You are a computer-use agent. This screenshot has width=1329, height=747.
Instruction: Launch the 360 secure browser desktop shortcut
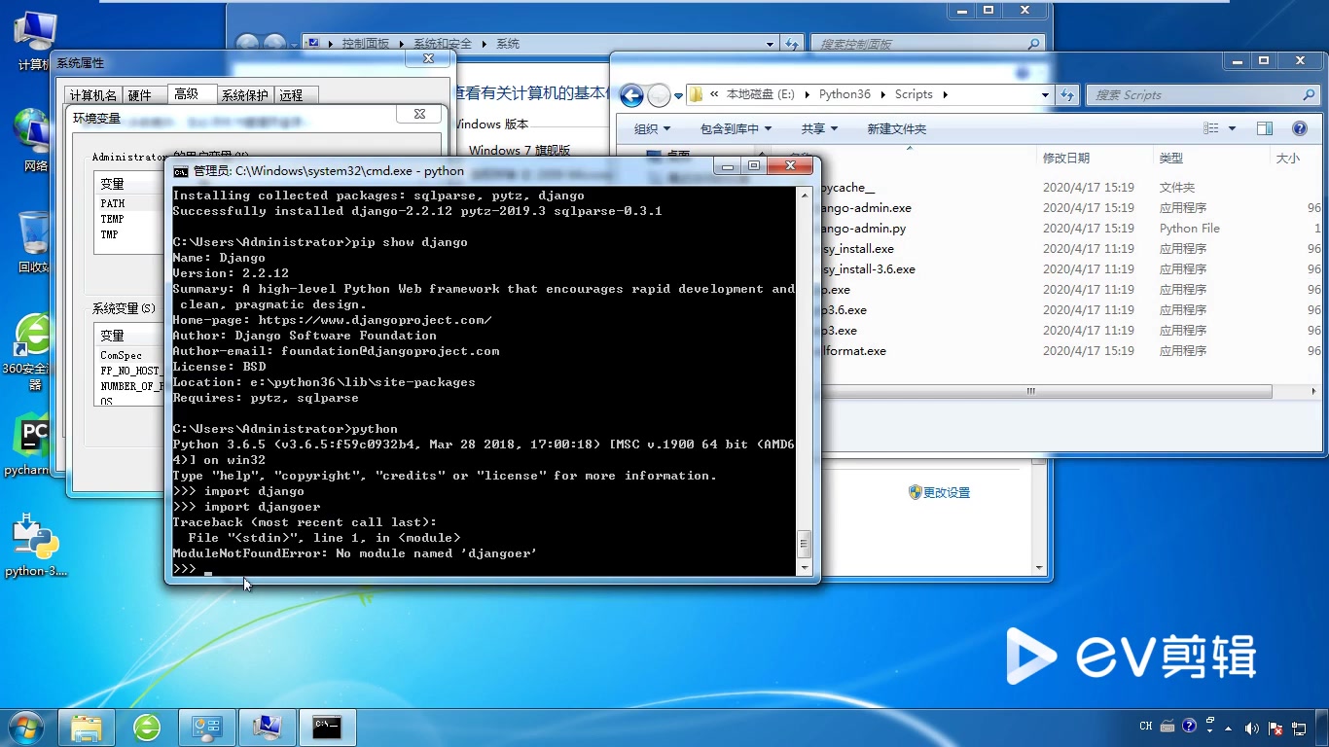[x=33, y=351]
